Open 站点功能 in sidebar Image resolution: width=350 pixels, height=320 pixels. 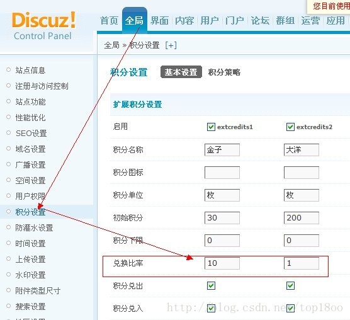(30, 101)
